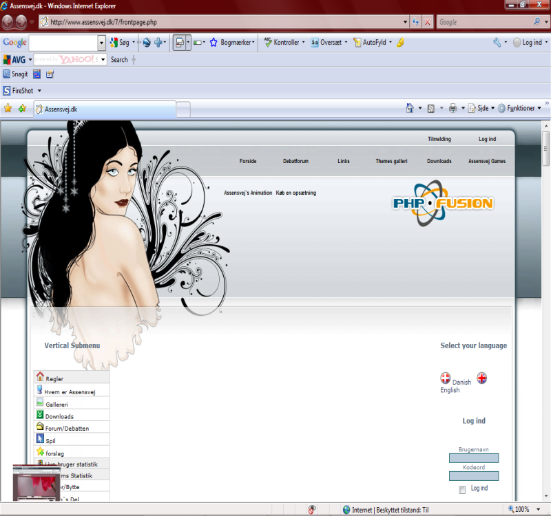Viewport: 551px width, 516px height.
Task: Open Regler in the vertical submenu
Action: tap(72, 377)
